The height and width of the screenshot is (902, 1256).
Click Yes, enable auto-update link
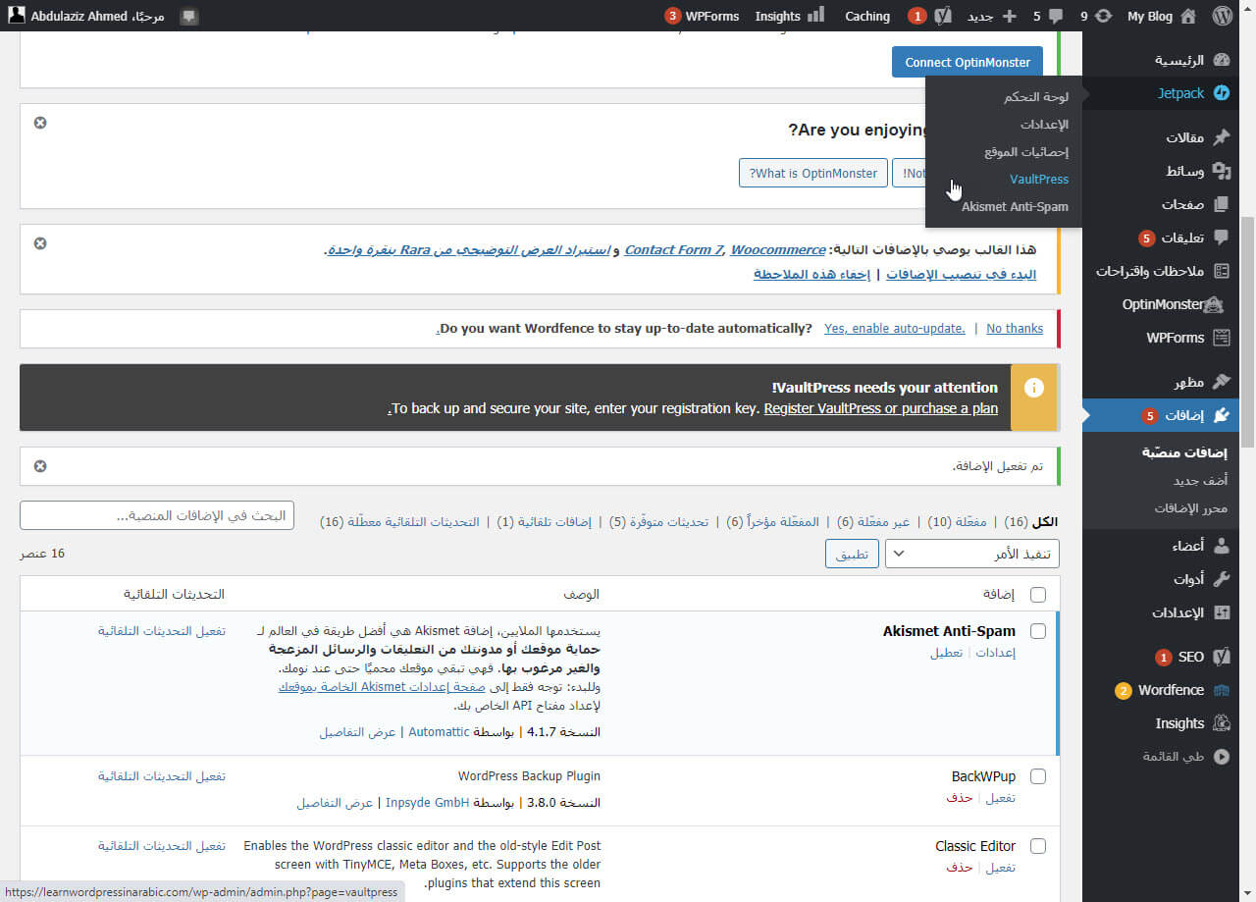(895, 329)
